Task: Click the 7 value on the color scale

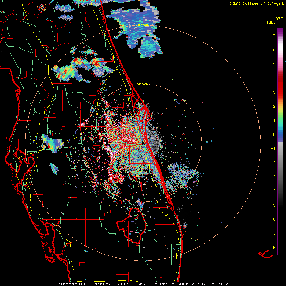Action: tap(274, 36)
